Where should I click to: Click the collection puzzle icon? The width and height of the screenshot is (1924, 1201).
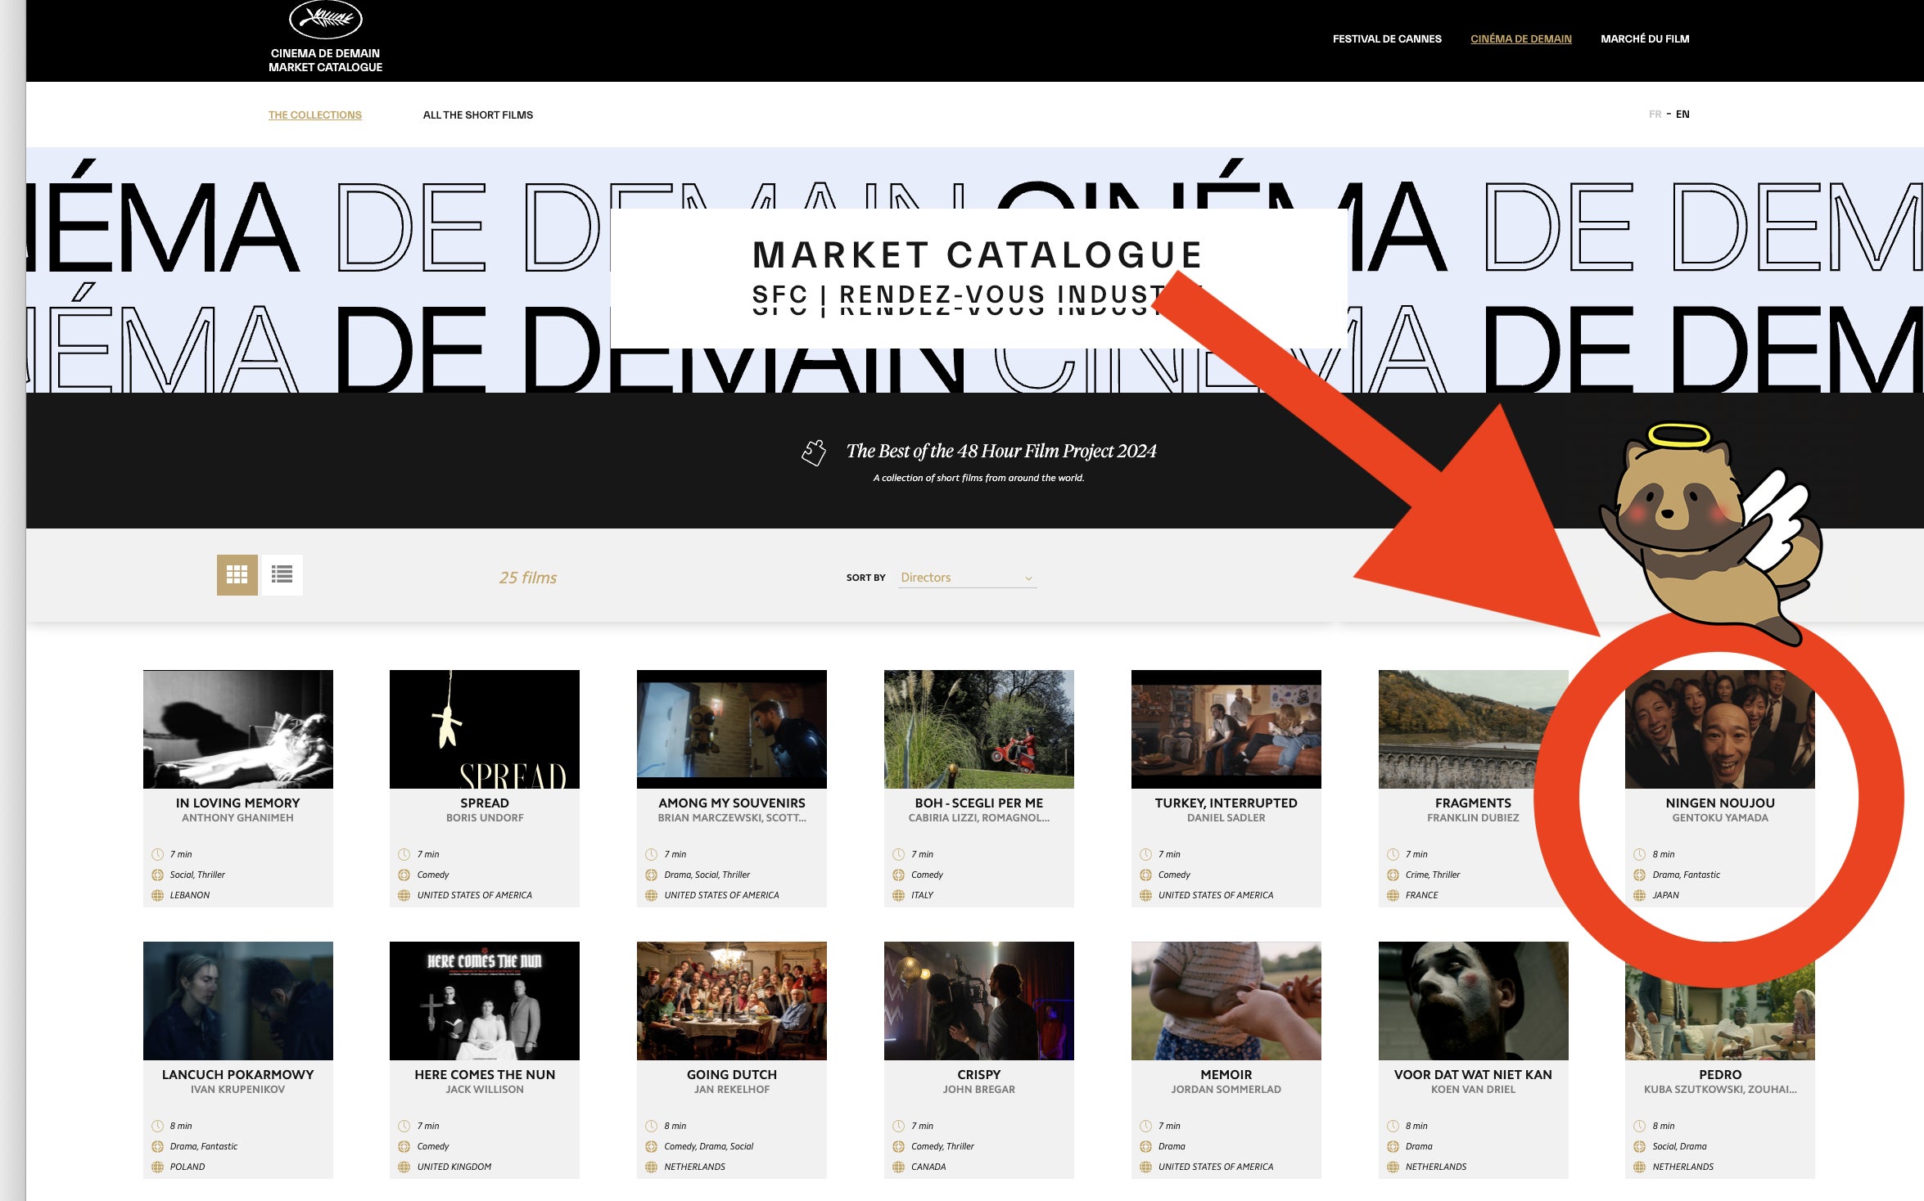pyautogui.click(x=814, y=452)
